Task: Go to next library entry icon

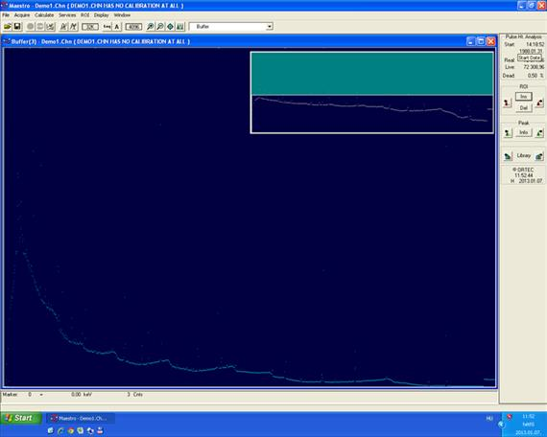Action: coord(539,156)
